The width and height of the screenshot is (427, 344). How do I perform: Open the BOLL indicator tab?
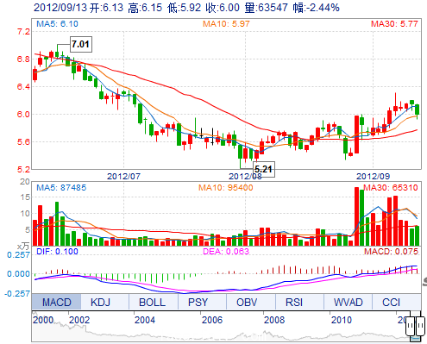click(154, 302)
